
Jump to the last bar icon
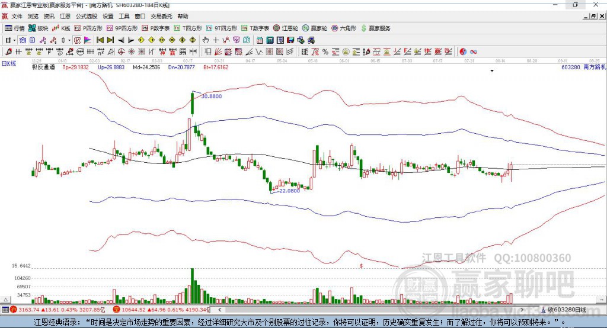[x=110, y=40]
